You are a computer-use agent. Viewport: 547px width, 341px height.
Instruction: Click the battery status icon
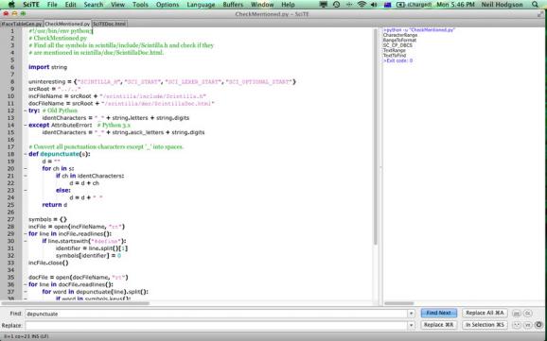[400, 5]
